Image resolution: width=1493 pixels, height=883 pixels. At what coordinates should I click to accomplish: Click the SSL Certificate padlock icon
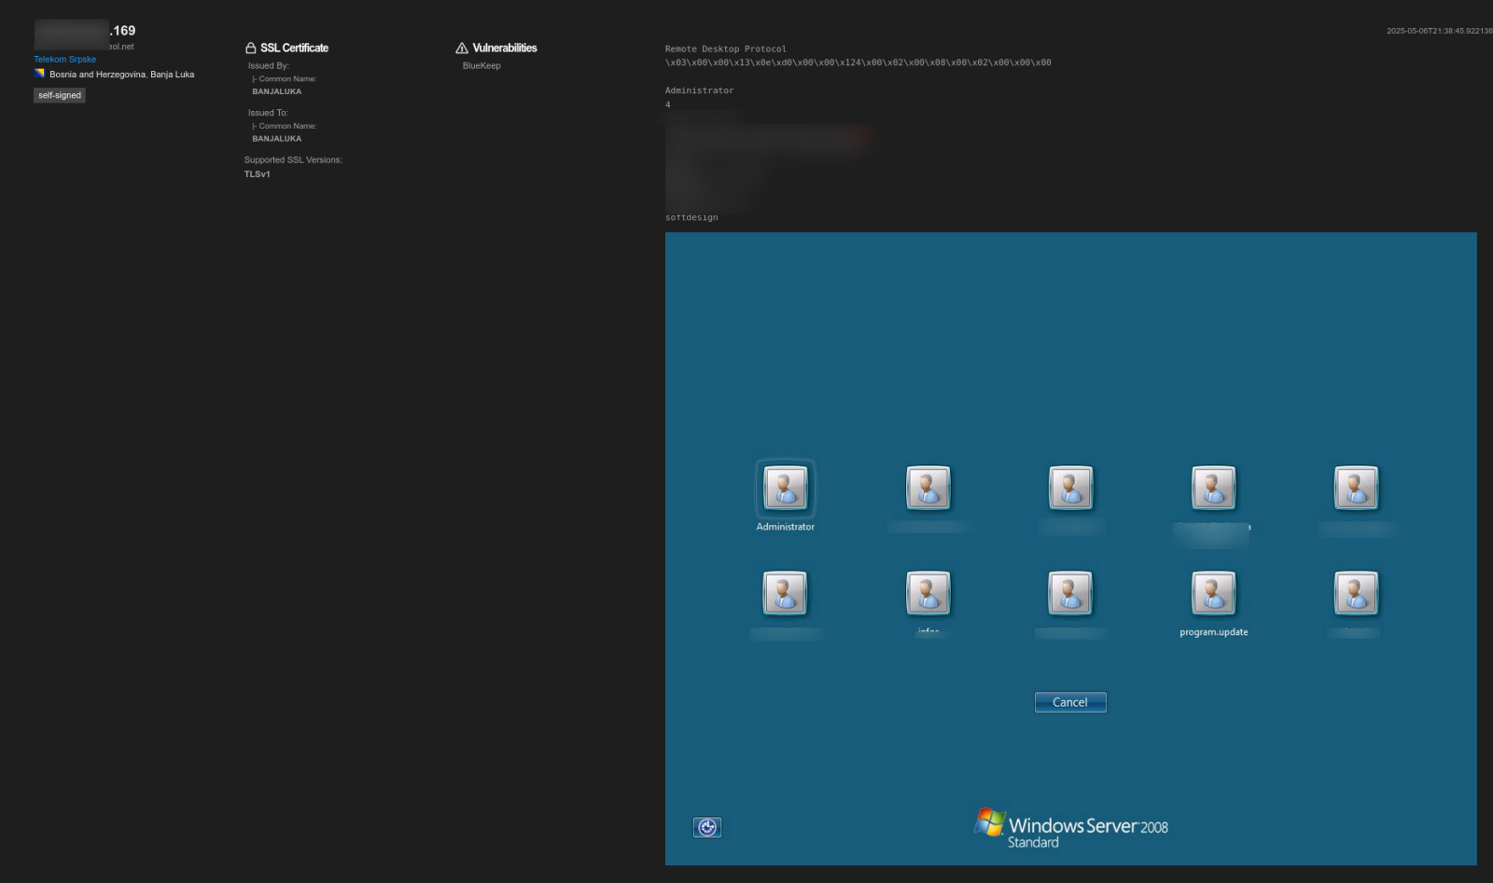[250, 48]
